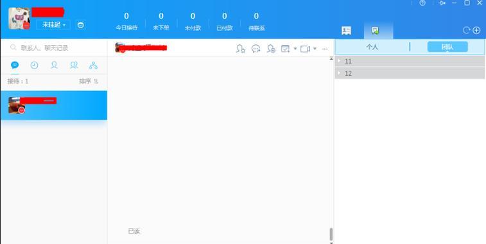Image resolution: width=486 pixels, height=244 pixels.
Task: Open the chat conversations tab icon
Action: coord(15,65)
